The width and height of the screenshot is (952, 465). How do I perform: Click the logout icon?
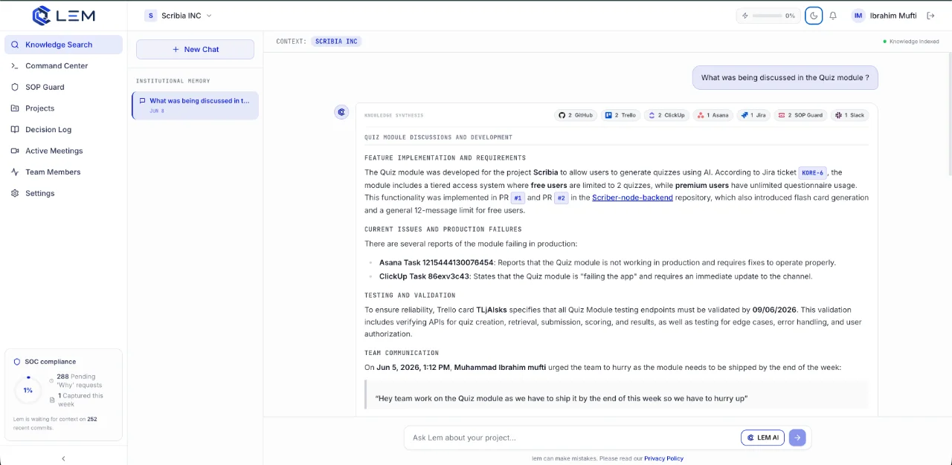(930, 16)
